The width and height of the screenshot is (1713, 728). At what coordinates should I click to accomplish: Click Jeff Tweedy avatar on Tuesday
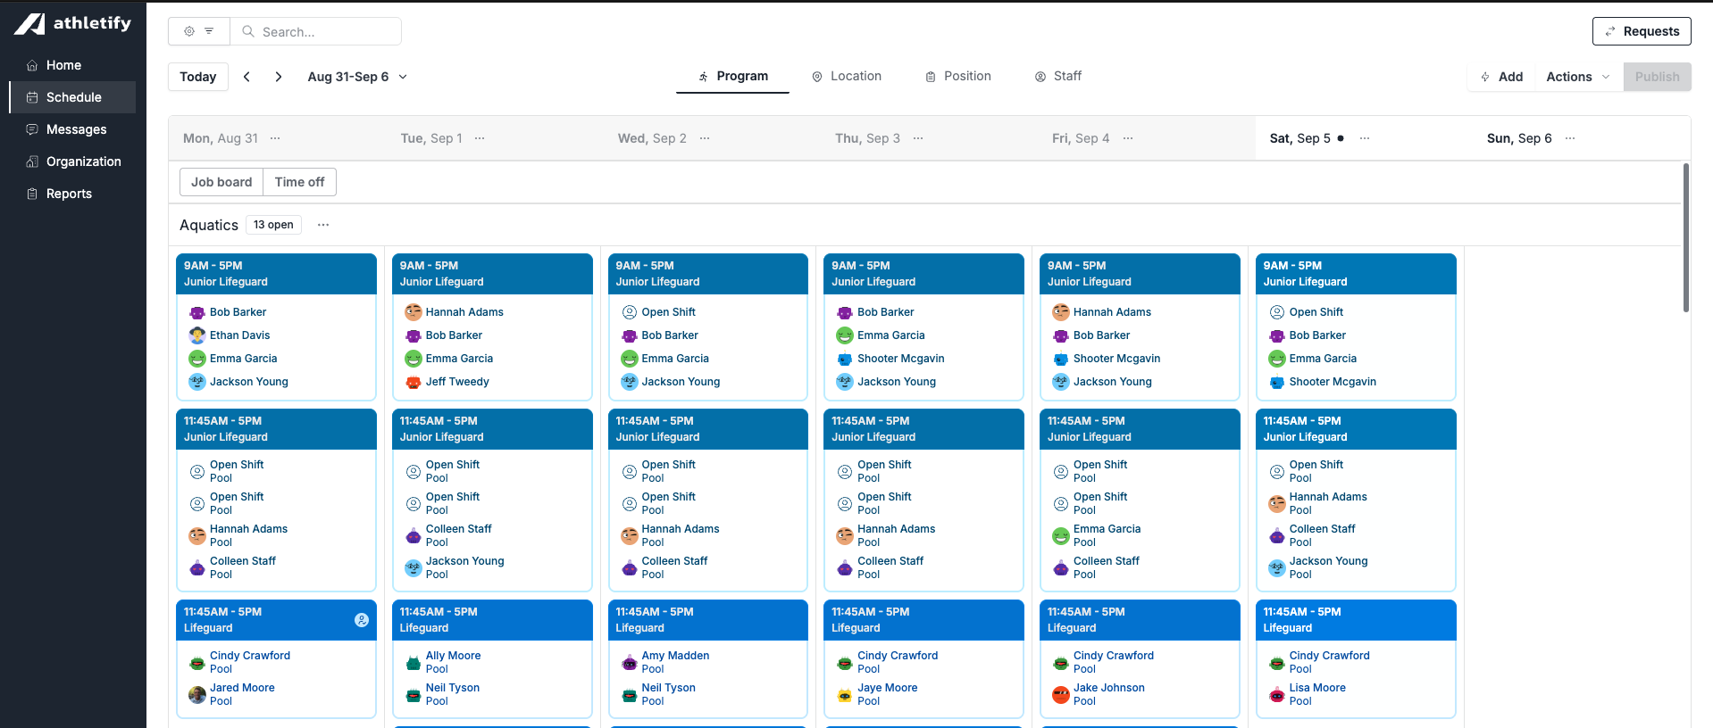414,382
